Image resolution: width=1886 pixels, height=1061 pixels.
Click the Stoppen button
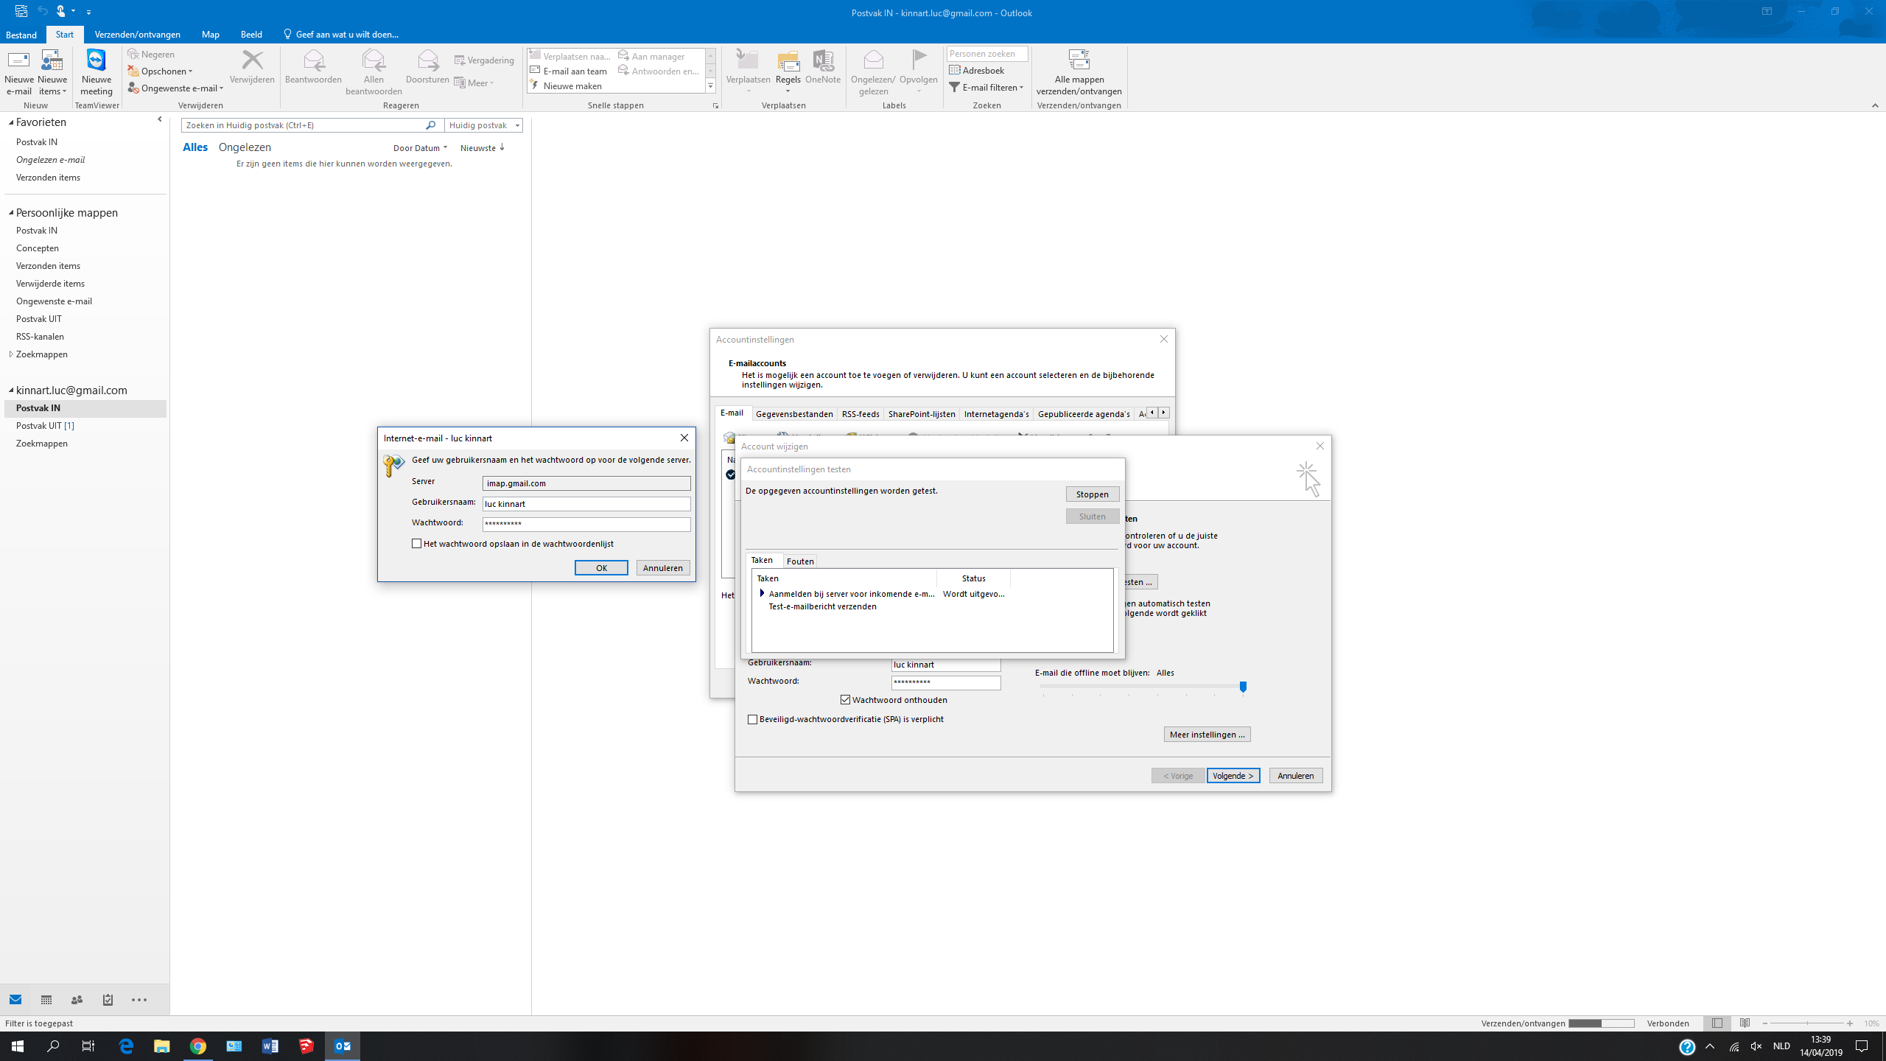tap(1092, 494)
